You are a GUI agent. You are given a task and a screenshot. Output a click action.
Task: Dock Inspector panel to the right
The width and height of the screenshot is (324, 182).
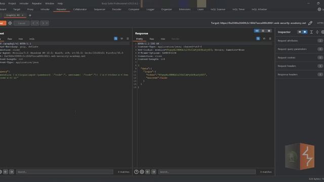point(305,32)
